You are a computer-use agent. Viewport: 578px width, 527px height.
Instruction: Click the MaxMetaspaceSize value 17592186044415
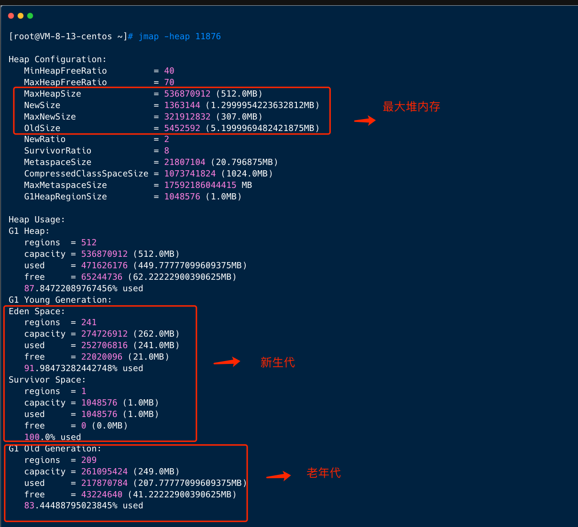click(200, 185)
